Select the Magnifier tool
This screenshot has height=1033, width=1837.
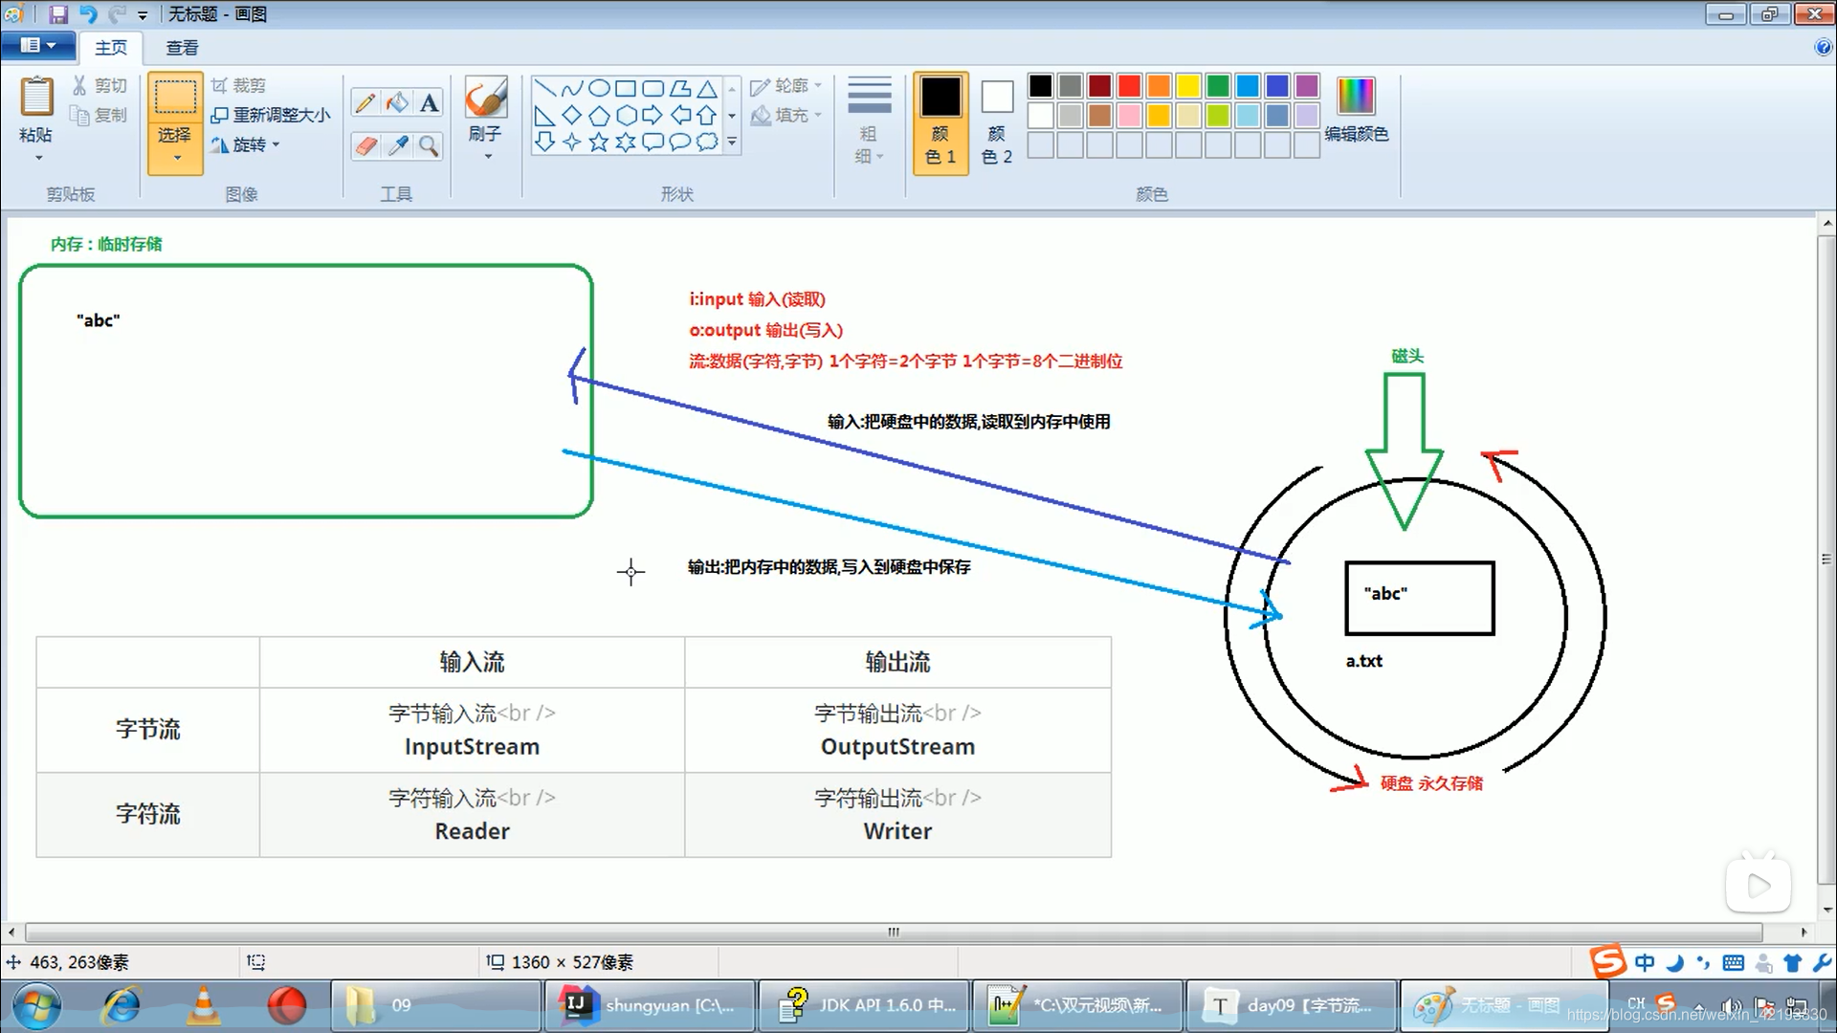tap(430, 145)
